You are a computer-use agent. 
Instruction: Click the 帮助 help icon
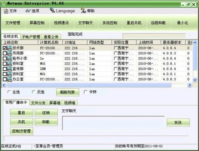click(84, 11)
